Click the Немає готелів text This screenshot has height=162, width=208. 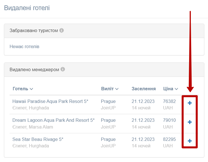(x=25, y=47)
